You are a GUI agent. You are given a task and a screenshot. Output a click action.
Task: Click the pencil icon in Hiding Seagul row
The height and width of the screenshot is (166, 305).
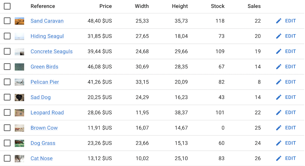[x=279, y=36]
